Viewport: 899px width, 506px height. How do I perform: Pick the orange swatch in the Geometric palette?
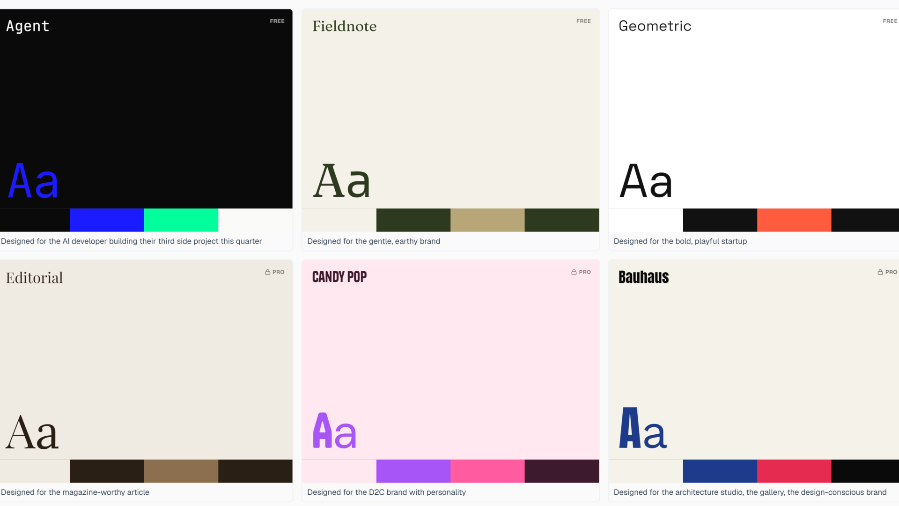coord(794,220)
